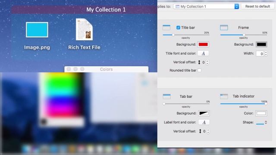Open the Tab indicator Shape dropdown
Viewport: 276px width, 155px height.
261,122
